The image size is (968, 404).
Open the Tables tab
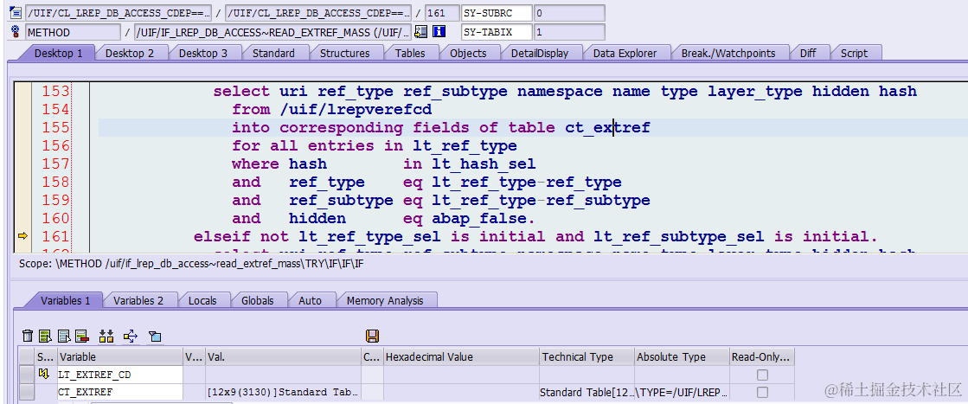point(410,53)
